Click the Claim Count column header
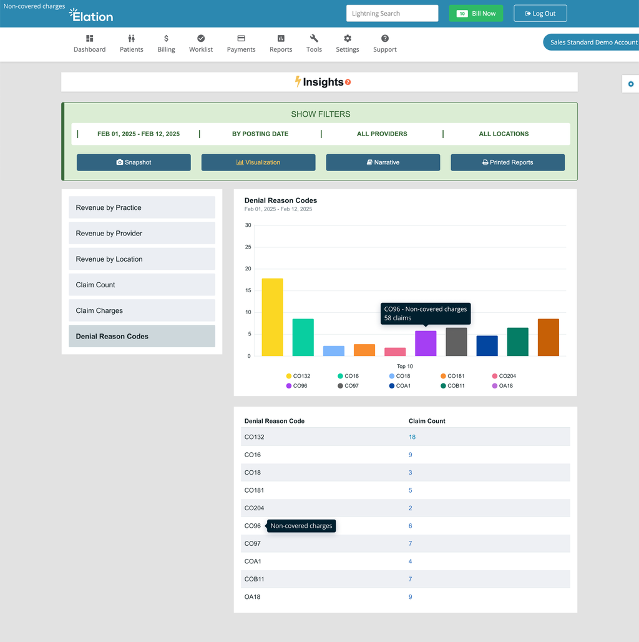The height and width of the screenshot is (642, 639). [427, 421]
